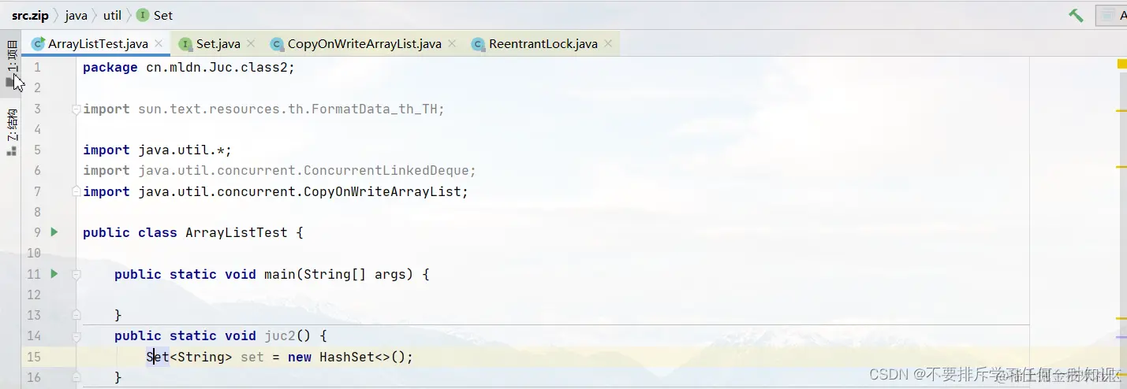The image size is (1127, 389).
Task: Open the Z:结构 Structure tool window
Action: [x=11, y=132]
